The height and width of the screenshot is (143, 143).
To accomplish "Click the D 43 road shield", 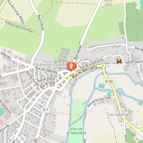I will coord(109,81).
